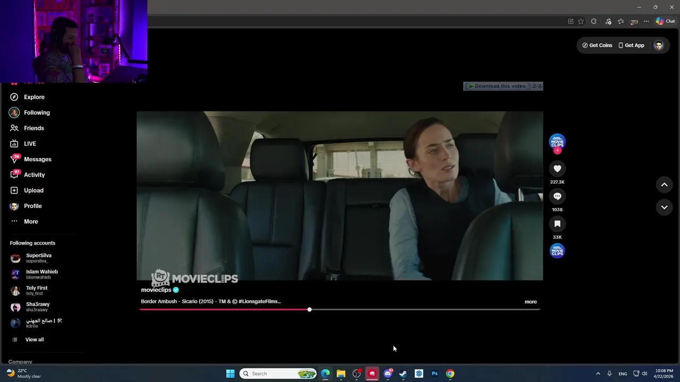Image resolution: width=680 pixels, height=382 pixels.
Task: Click the video frame to pause playback
Action: click(340, 196)
